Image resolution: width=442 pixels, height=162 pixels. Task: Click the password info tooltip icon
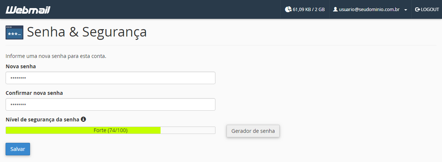tap(83, 119)
